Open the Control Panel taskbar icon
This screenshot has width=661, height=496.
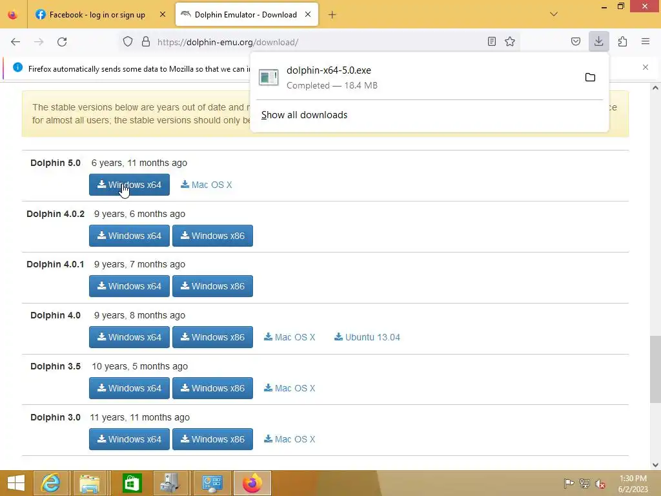(212, 483)
